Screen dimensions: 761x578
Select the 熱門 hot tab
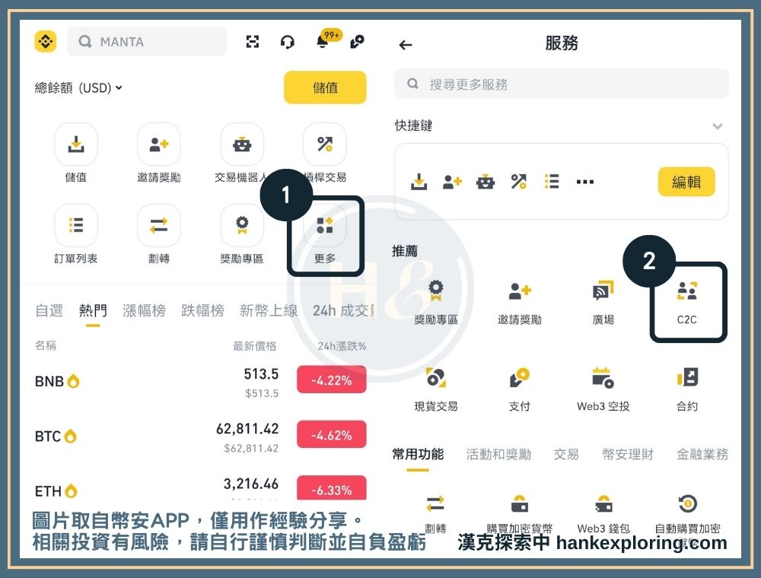pyautogui.click(x=93, y=310)
